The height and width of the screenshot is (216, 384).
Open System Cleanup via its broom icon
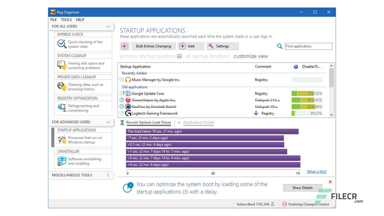pos(62,65)
